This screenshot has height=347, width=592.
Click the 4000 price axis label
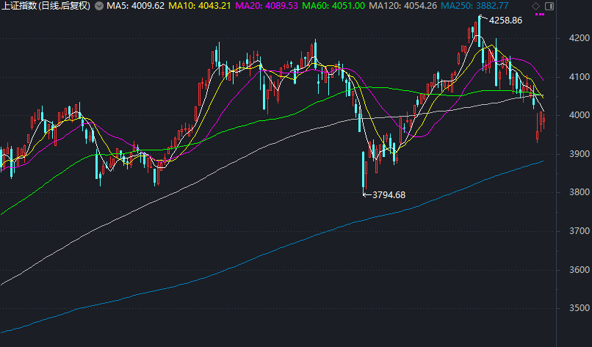580,115
